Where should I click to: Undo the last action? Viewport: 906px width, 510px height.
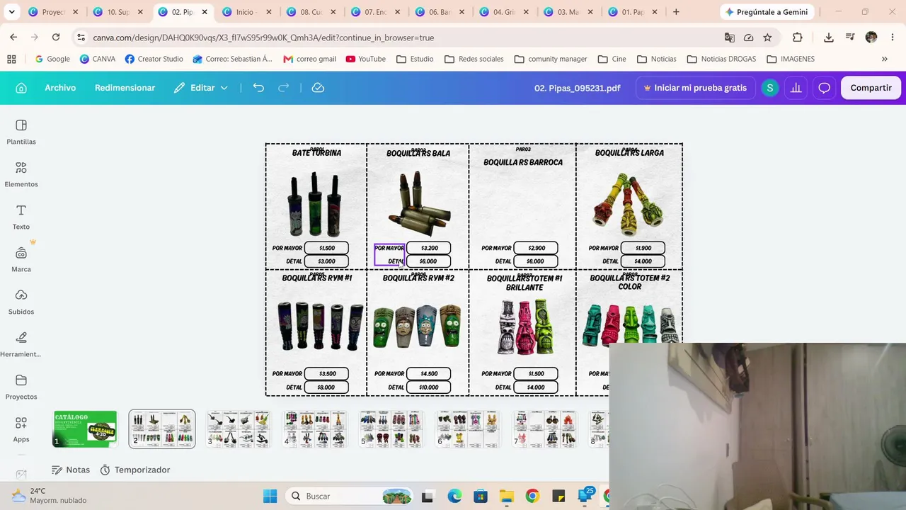point(258,88)
